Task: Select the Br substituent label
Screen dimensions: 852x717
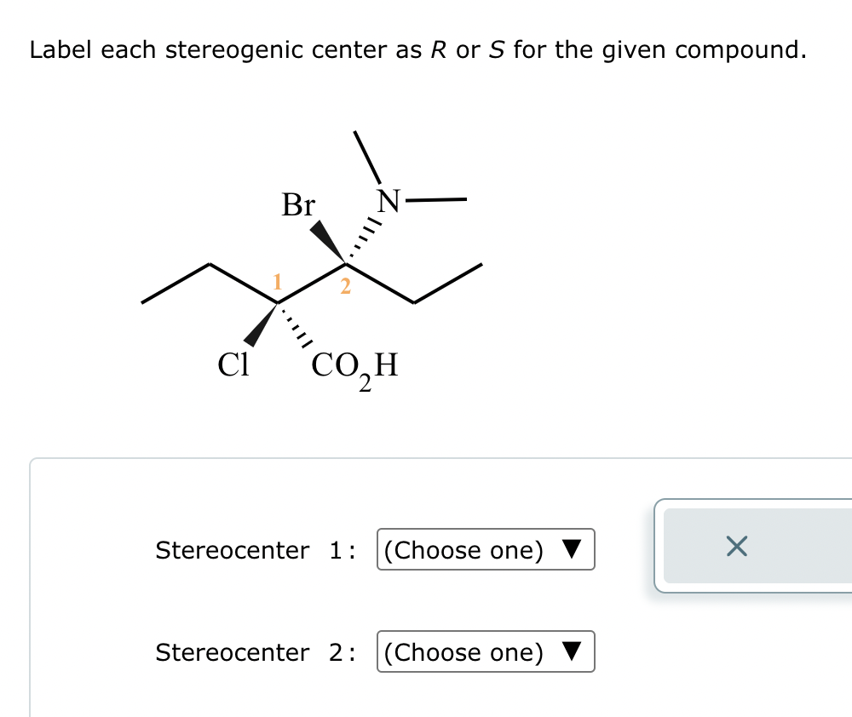Action: 297,205
